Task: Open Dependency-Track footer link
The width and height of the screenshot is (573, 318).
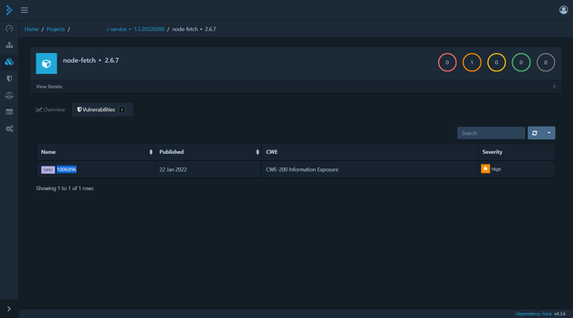Action: point(534,314)
